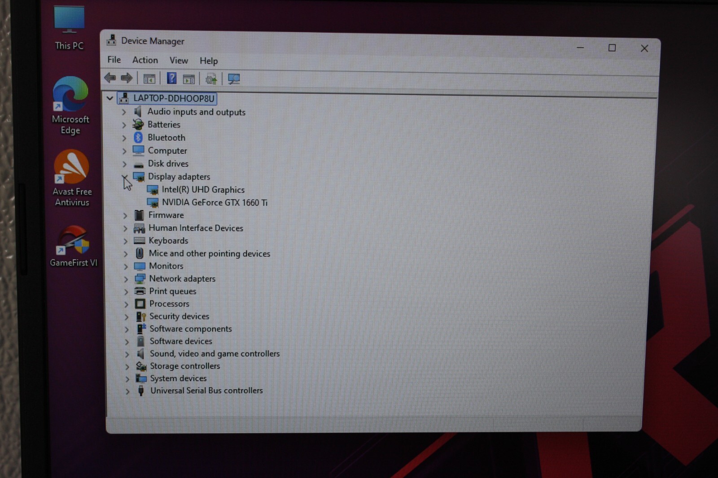This screenshot has height=478, width=718.
Task: Select the Security devices row label
Action: coord(179,316)
